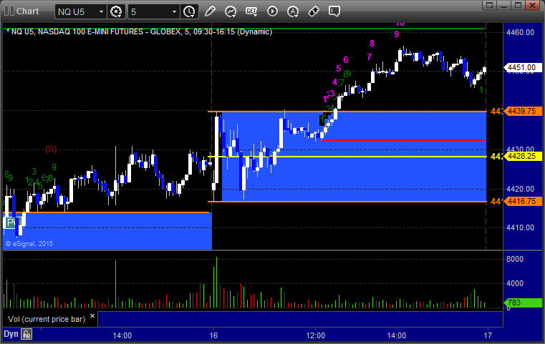Select the Vol (current price bar) tab
This screenshot has width=545, height=344.
point(47,319)
